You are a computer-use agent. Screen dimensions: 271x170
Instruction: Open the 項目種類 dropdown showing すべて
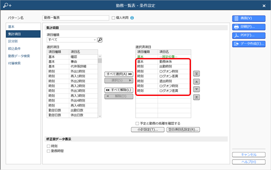pos(72,40)
